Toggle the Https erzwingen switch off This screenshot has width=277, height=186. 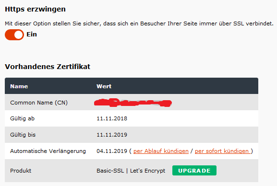pos(14,35)
